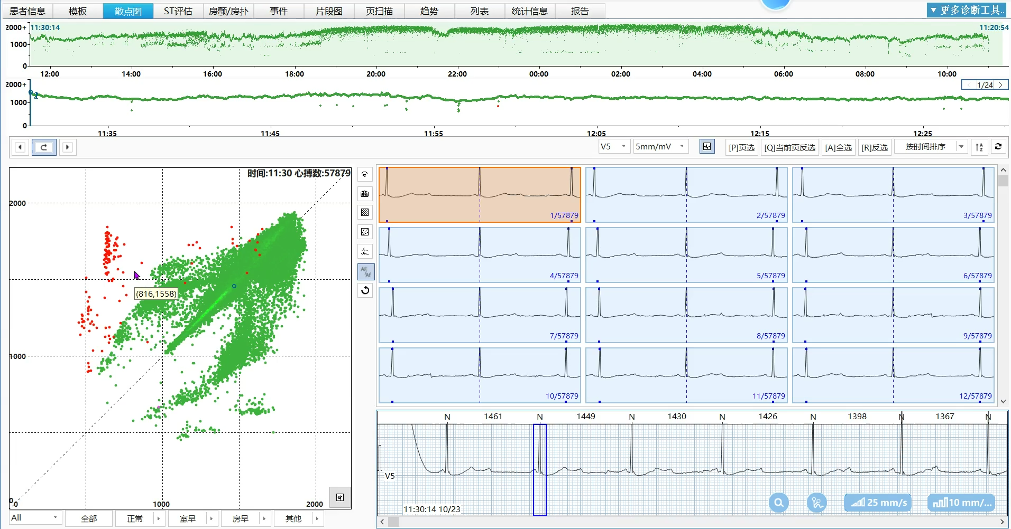The width and height of the screenshot is (1011, 529).
Task: Click the sort order A-Z icon
Action: [979, 147]
